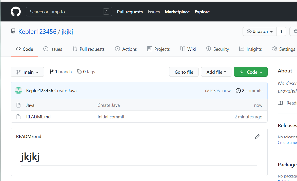This screenshot has height=181, width=297.
Task: Open the Initial commit message link
Action: pyautogui.click(x=111, y=117)
